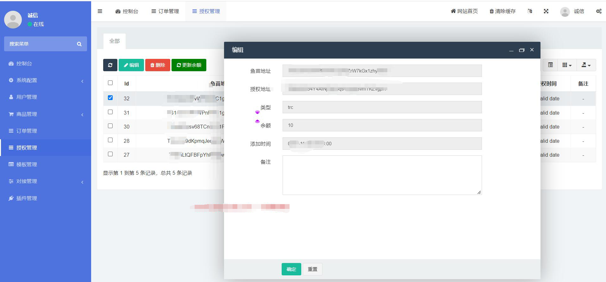The height and width of the screenshot is (282, 606).
Task: Sort by the Id column header
Action: click(x=127, y=84)
